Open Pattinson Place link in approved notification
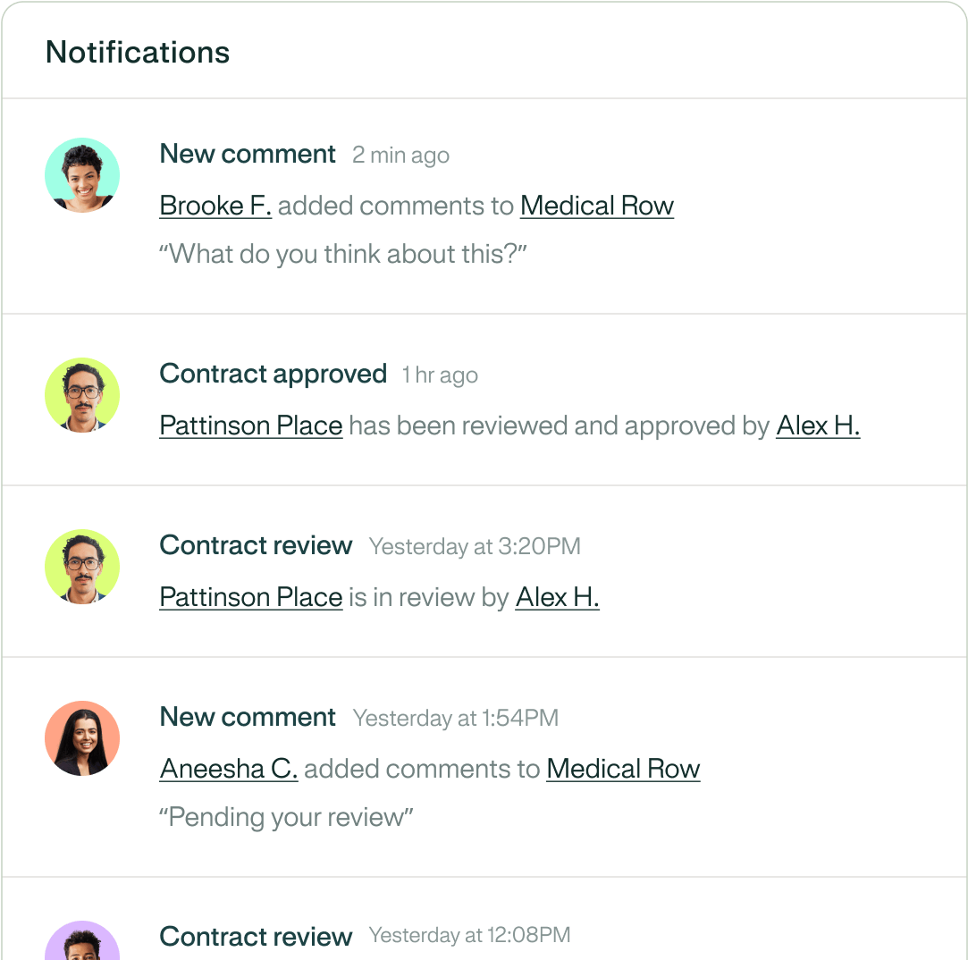Viewport: 968px width, 960px height. tap(251, 425)
